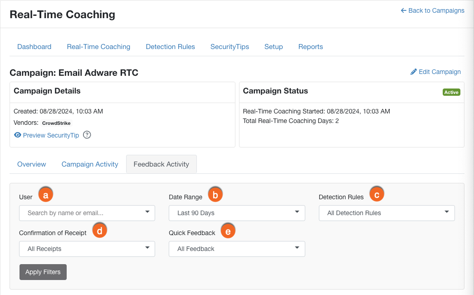Click the pencil icon next to Edit Campaign

tap(413, 72)
